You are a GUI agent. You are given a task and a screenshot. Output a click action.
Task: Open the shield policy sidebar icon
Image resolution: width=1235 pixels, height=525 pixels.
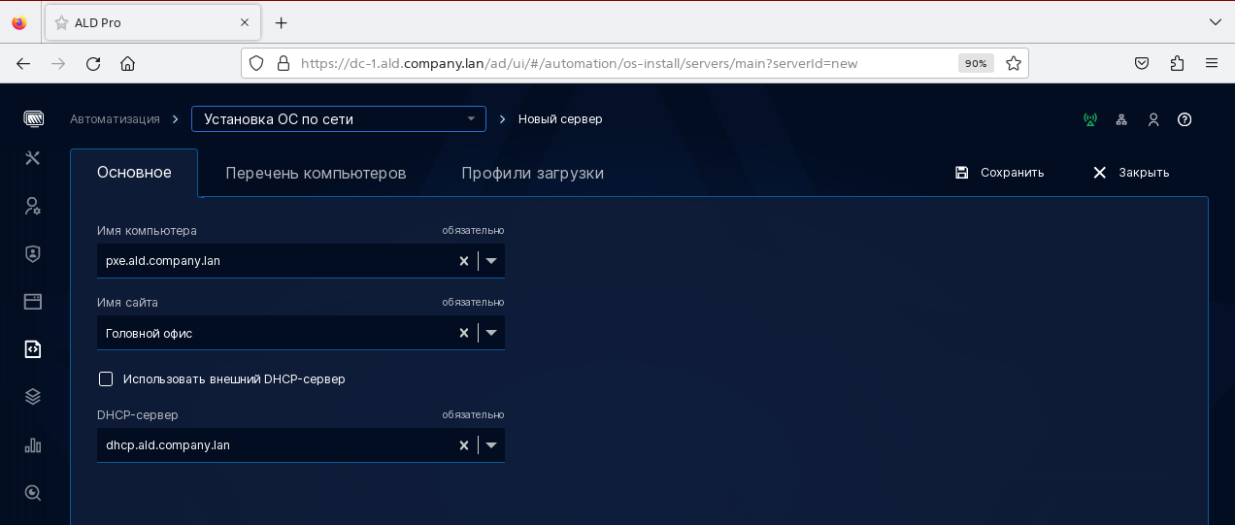tap(33, 253)
